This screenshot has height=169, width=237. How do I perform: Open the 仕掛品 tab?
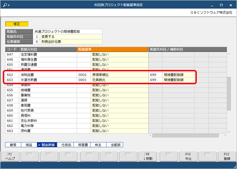[x=66, y=145]
